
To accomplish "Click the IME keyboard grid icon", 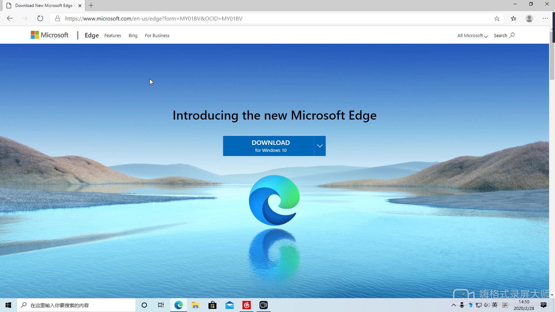I will pos(505,305).
